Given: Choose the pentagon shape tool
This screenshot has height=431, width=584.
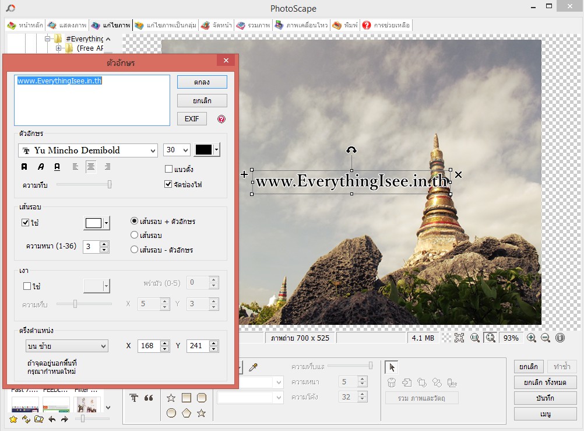Looking at the screenshot, I should 187,413.
